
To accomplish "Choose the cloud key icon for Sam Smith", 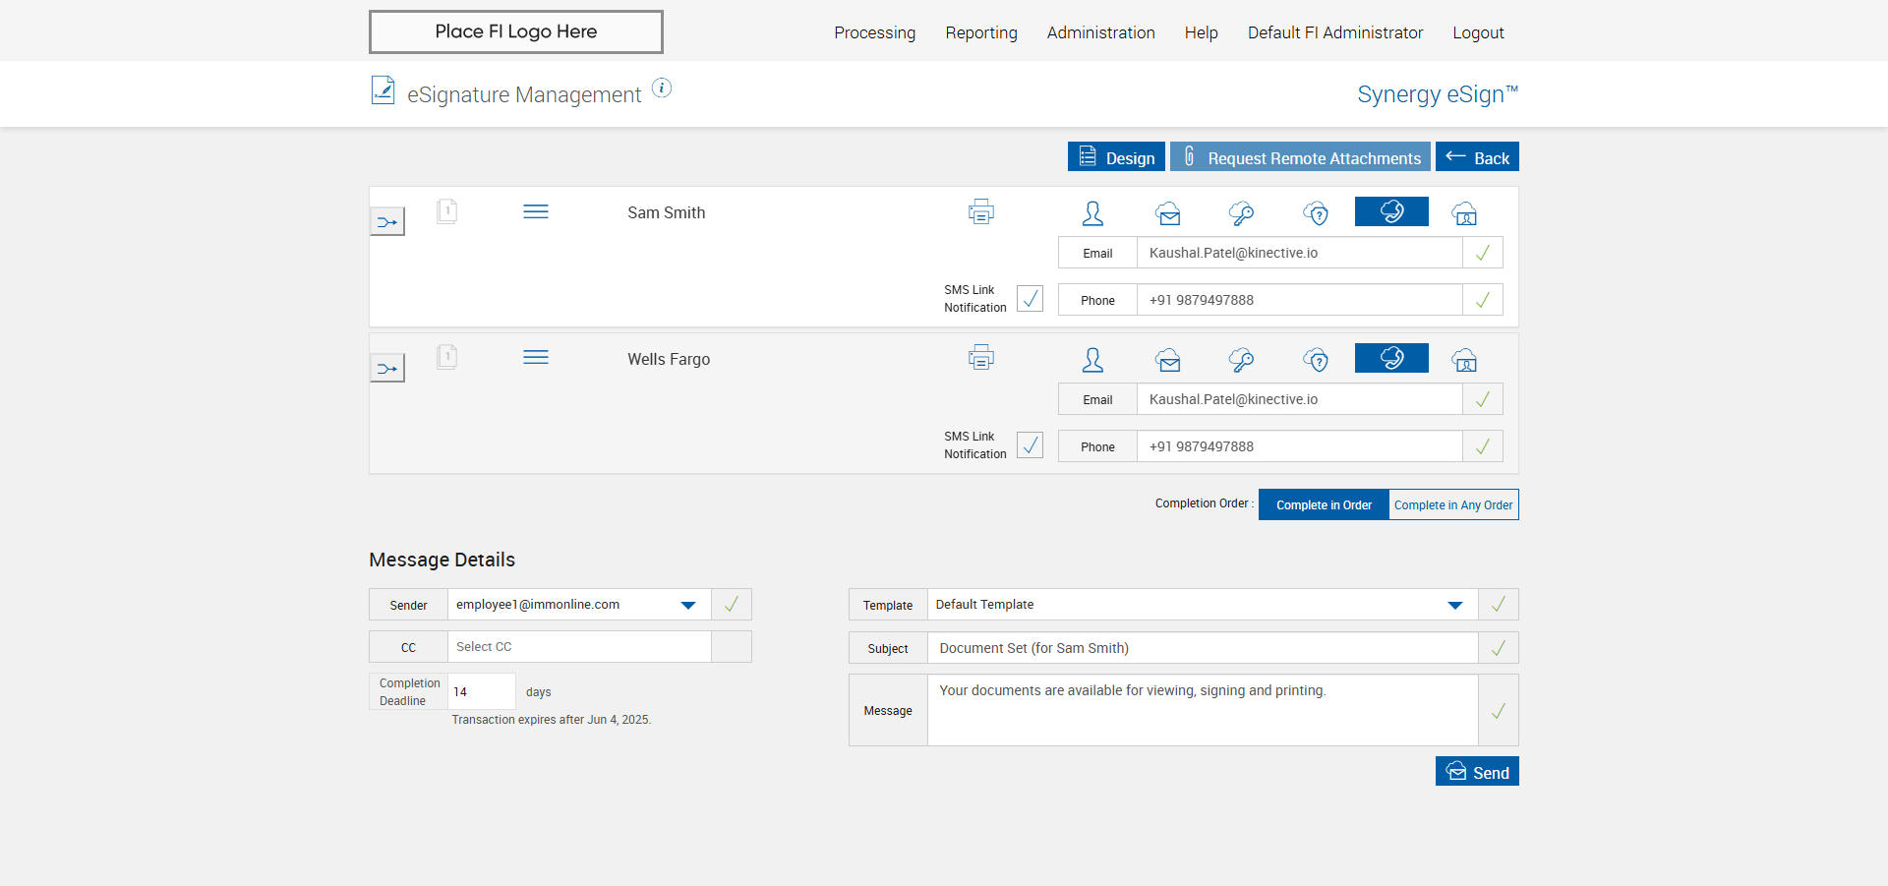I will pyautogui.click(x=1242, y=213).
